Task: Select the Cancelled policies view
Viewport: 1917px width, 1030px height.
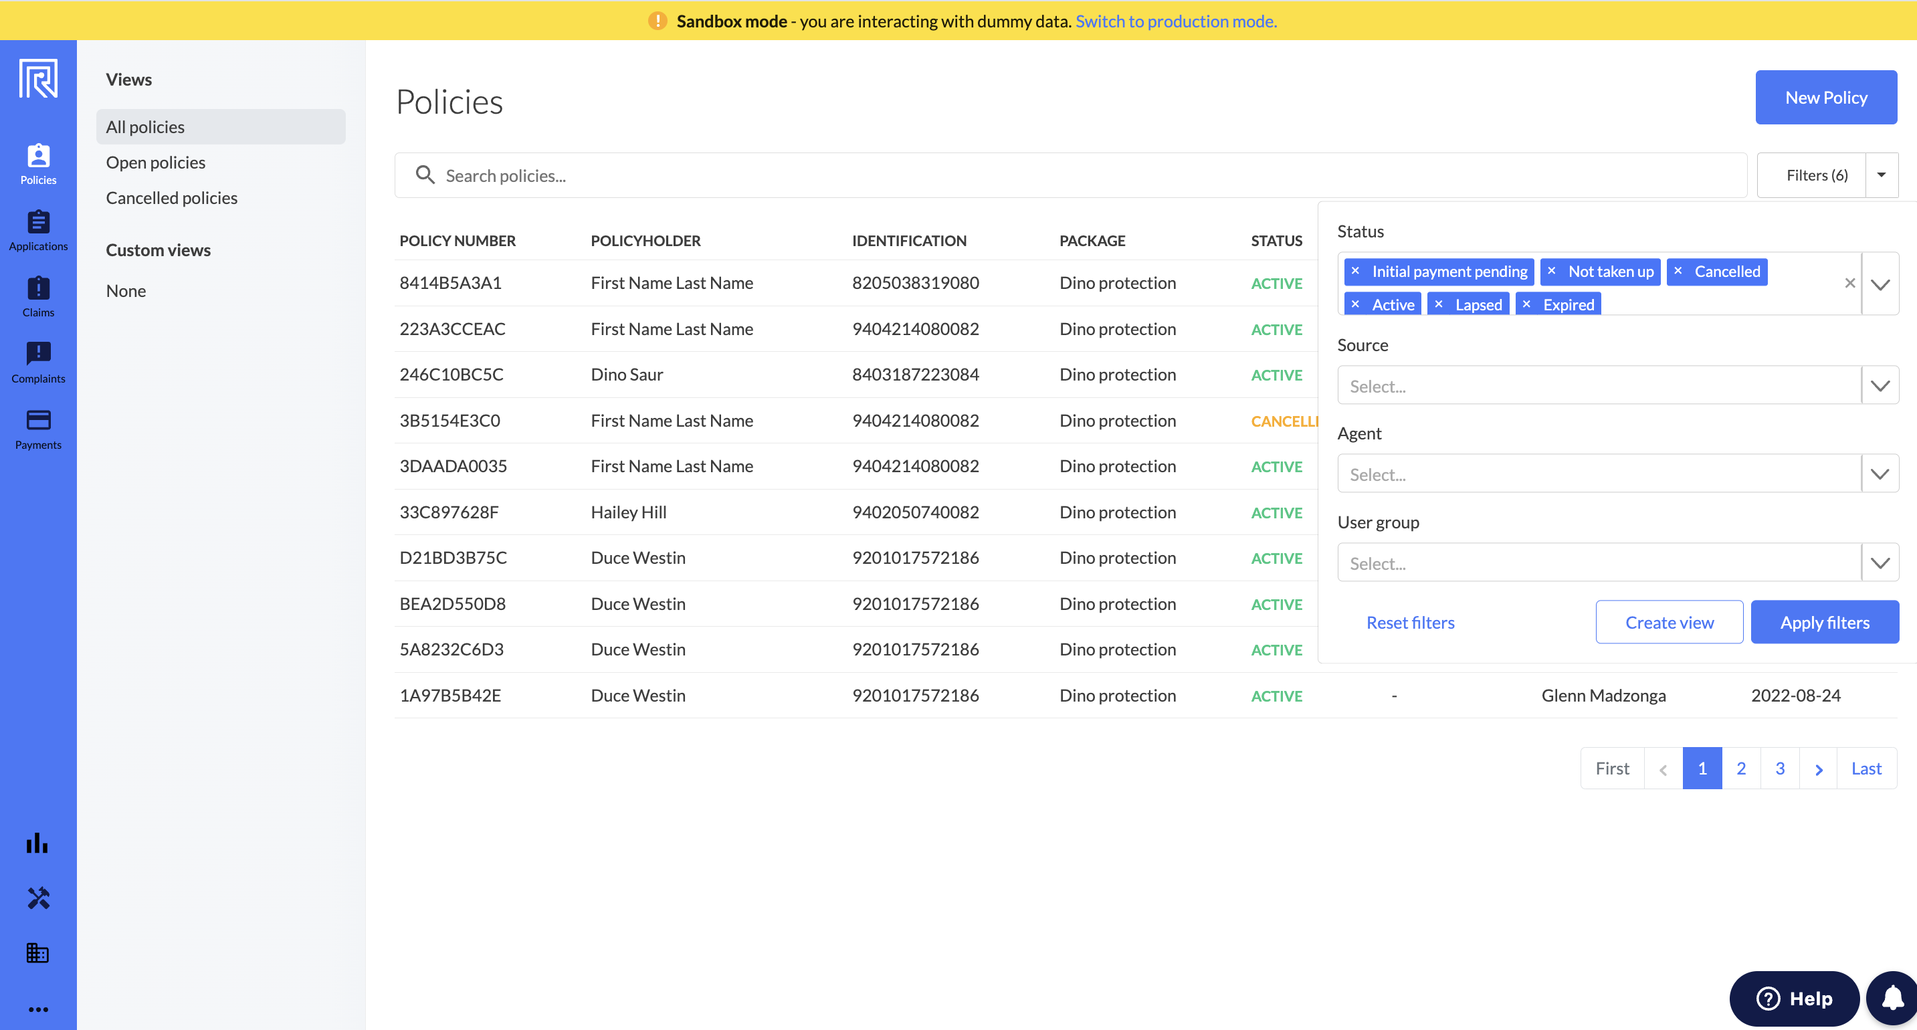Action: pos(172,198)
